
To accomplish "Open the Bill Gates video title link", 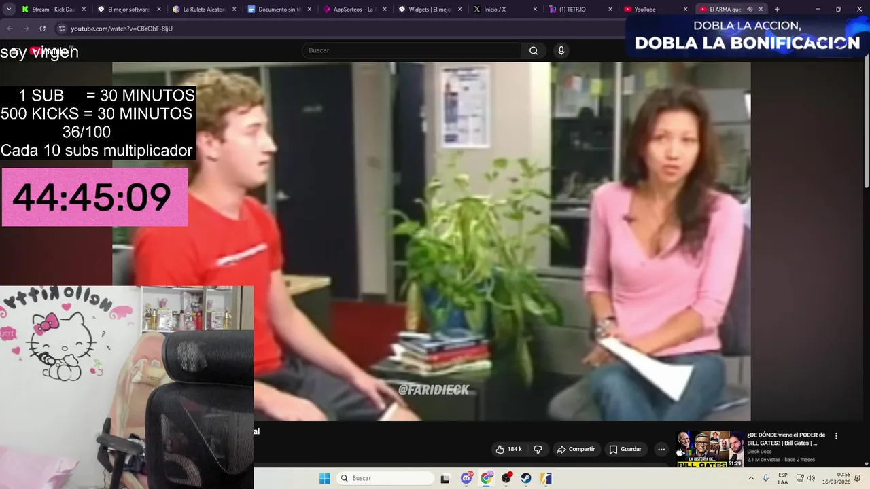I will tap(786, 439).
